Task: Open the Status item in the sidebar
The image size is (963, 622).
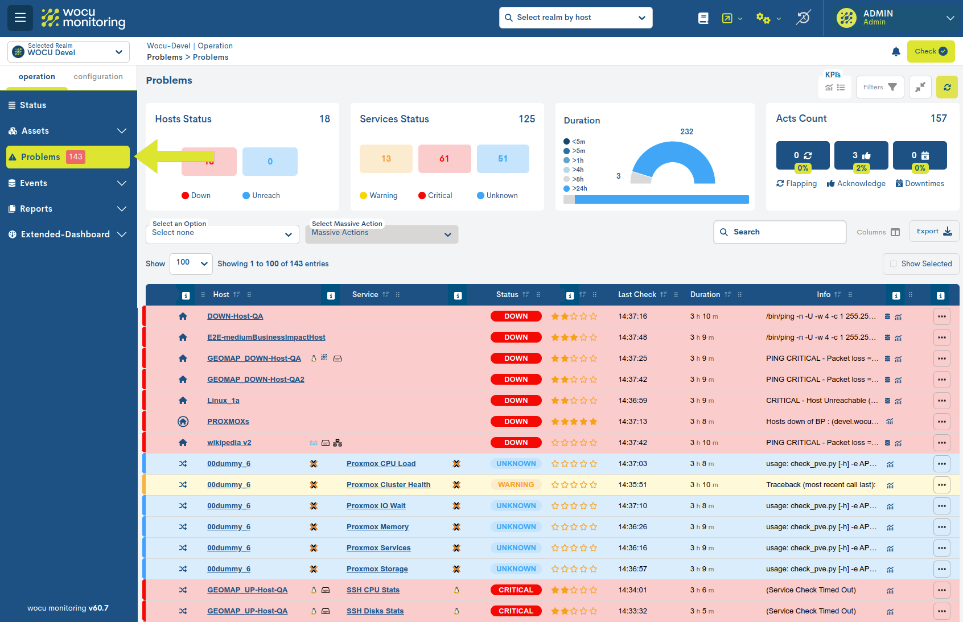Action: click(33, 105)
